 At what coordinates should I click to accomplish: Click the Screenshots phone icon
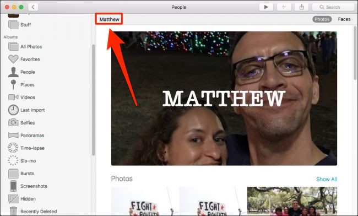pyautogui.click(x=13, y=186)
